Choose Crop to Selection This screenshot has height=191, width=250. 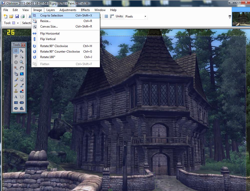pos(66,16)
